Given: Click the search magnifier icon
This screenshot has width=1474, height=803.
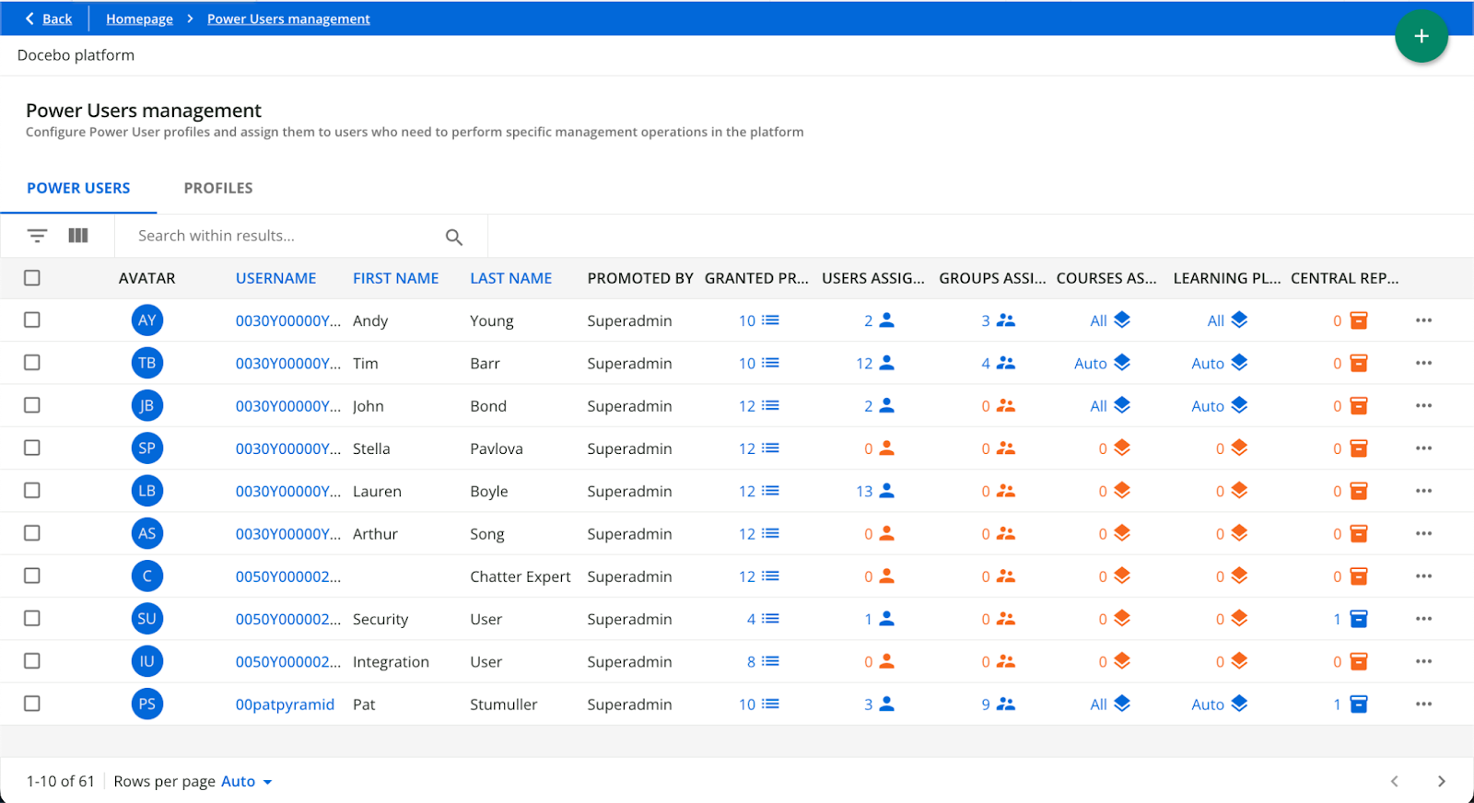Looking at the screenshot, I should [x=453, y=237].
